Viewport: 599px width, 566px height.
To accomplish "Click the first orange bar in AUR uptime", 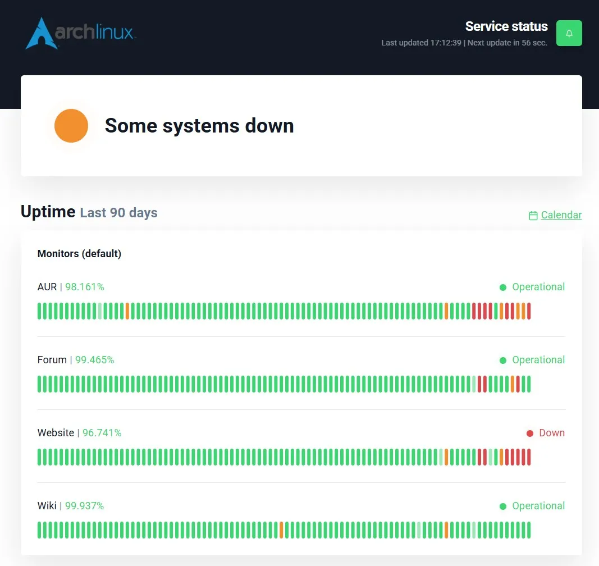I will (x=127, y=311).
